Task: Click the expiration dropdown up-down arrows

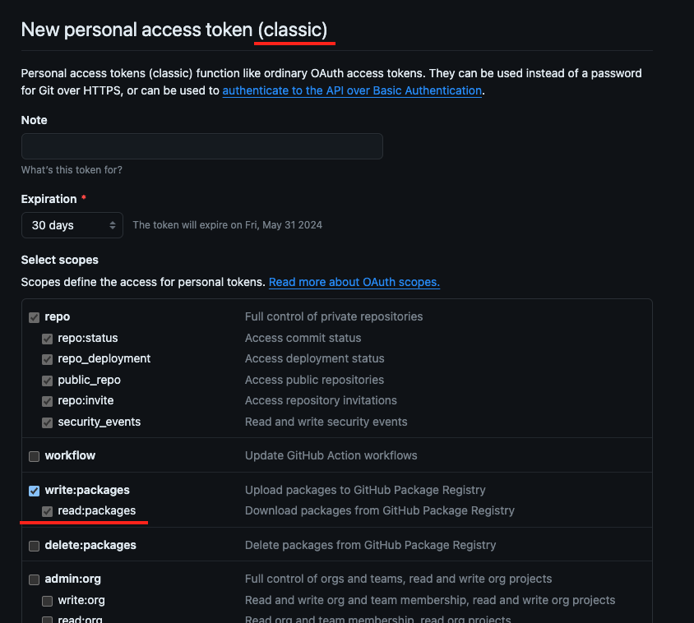Action: click(113, 225)
